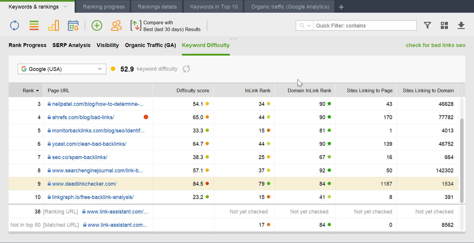The image size is (474, 243).
Task: Select the Organic Traffic (GA) sub-tab
Action: (x=150, y=45)
